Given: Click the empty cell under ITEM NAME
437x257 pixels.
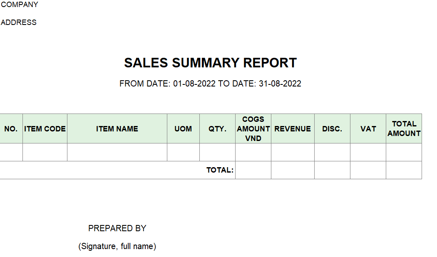Looking at the screenshot, I should tap(117, 152).
